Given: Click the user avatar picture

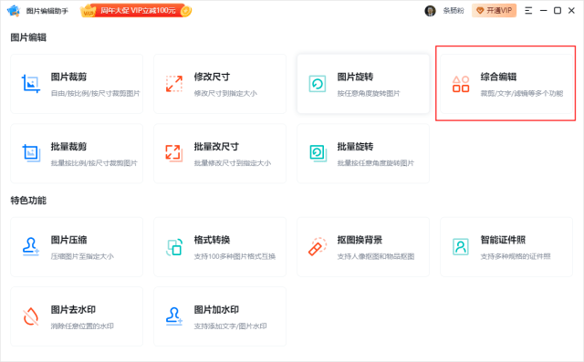Looking at the screenshot, I should pos(430,11).
